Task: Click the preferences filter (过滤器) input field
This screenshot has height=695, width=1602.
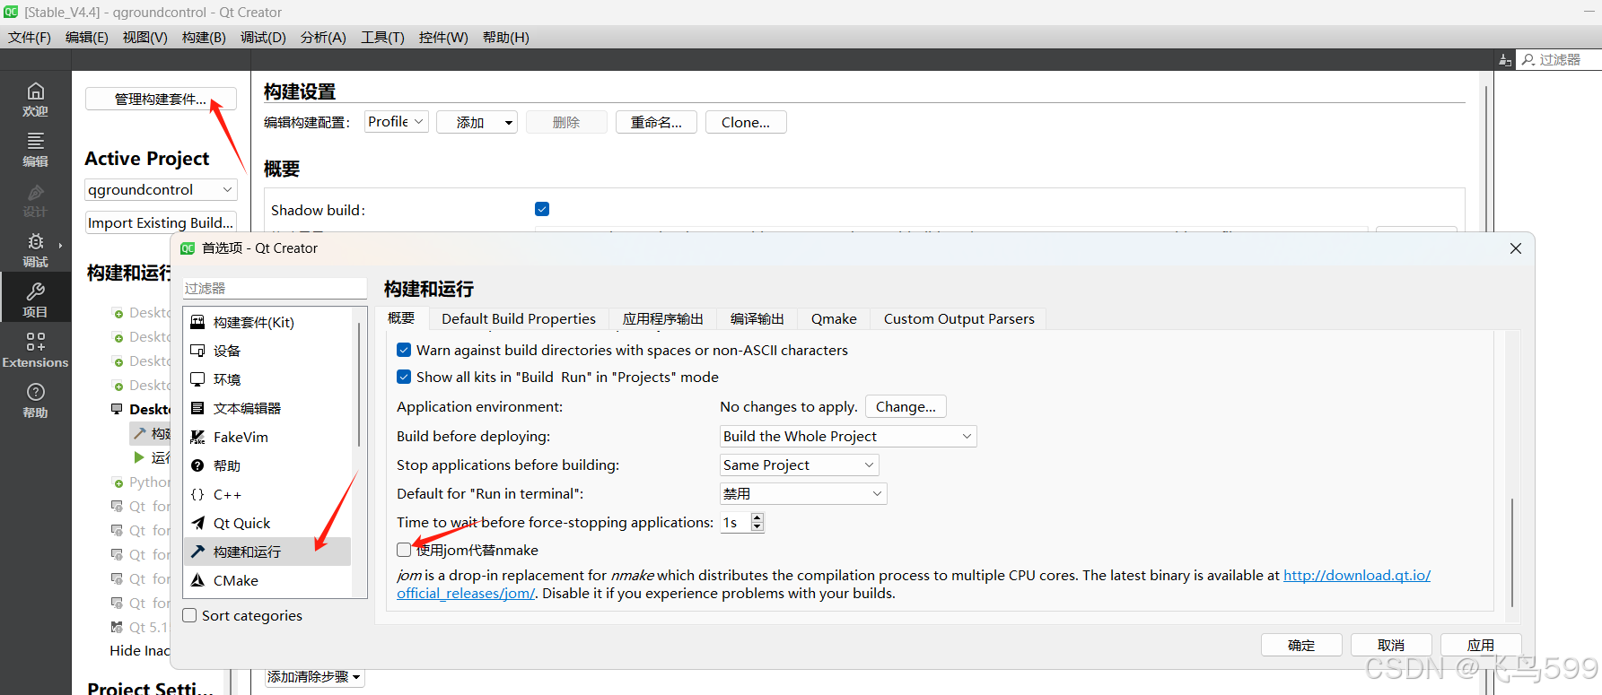Action: tap(275, 288)
